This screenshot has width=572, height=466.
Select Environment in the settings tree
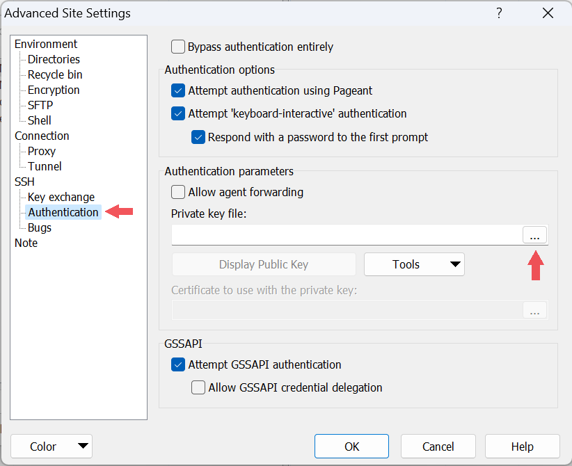click(46, 44)
